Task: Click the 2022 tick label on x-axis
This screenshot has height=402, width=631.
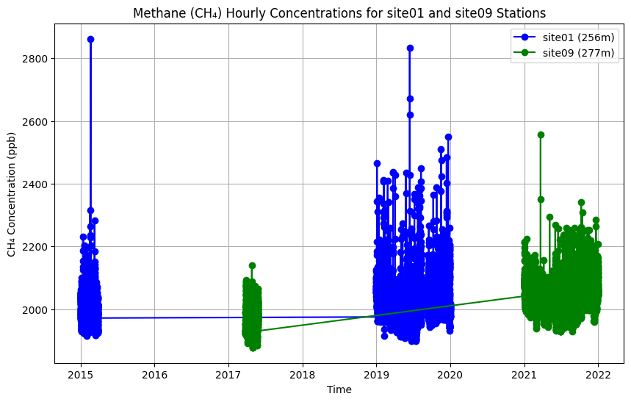Action: point(598,375)
